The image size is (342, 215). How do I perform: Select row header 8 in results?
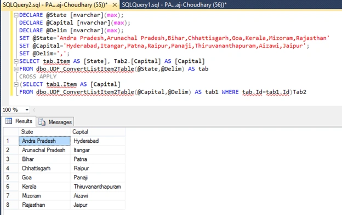pos(11,205)
